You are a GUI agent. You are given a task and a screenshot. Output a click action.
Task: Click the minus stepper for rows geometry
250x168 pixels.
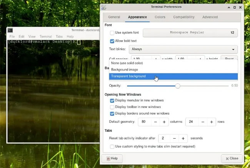pyautogui.click(x=203, y=122)
